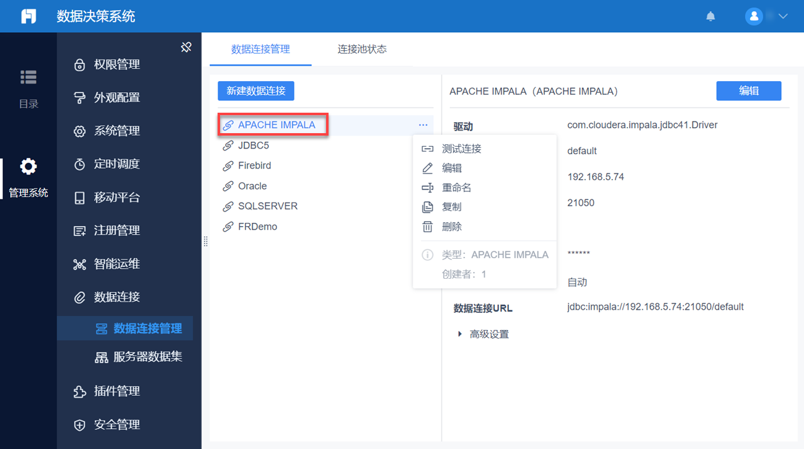This screenshot has height=449, width=804.
Task: Select the SQLSERVER connection
Action: tap(268, 206)
